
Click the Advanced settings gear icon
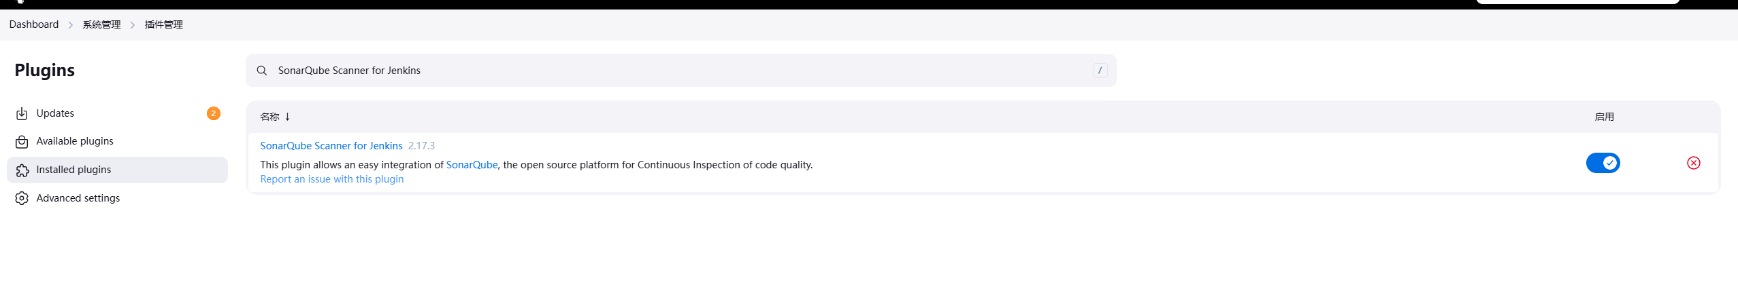[x=22, y=198]
